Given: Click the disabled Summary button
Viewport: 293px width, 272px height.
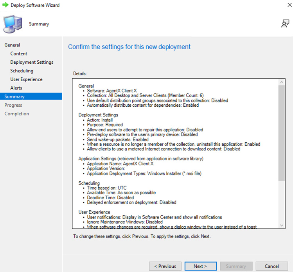Looking at the screenshot, I should pyautogui.click(x=236, y=266).
